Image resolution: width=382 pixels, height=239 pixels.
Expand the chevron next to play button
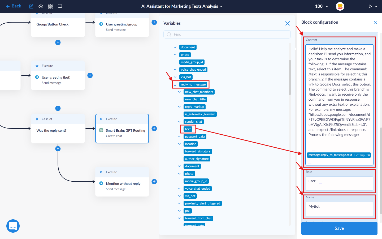click(x=376, y=6)
